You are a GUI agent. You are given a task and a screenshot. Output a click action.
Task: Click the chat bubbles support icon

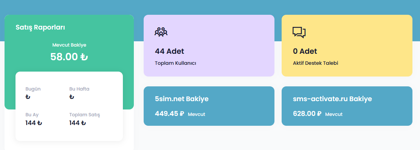click(x=299, y=32)
